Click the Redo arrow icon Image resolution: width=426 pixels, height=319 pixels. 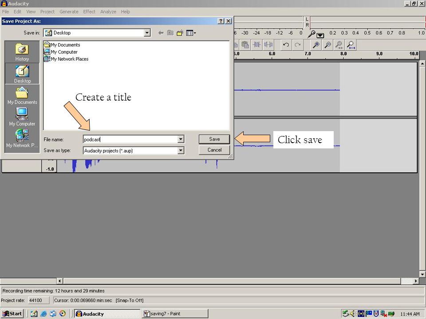(297, 45)
